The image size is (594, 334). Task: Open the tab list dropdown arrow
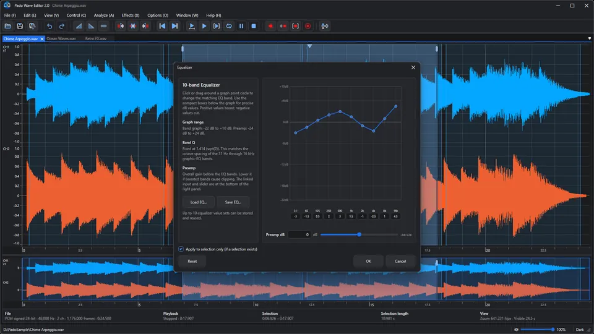(590, 38)
